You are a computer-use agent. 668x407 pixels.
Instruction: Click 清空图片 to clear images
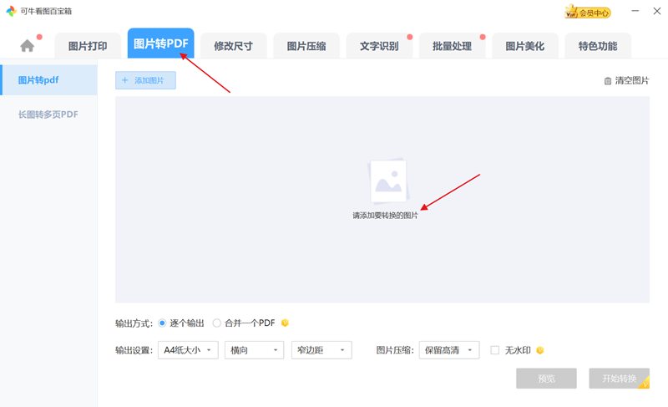point(627,80)
